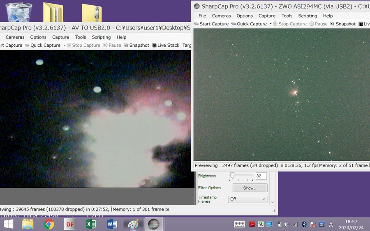This screenshot has width=370, height=231.
Task: Open the yellow folder desktop icon
Action: [x=53, y=12]
